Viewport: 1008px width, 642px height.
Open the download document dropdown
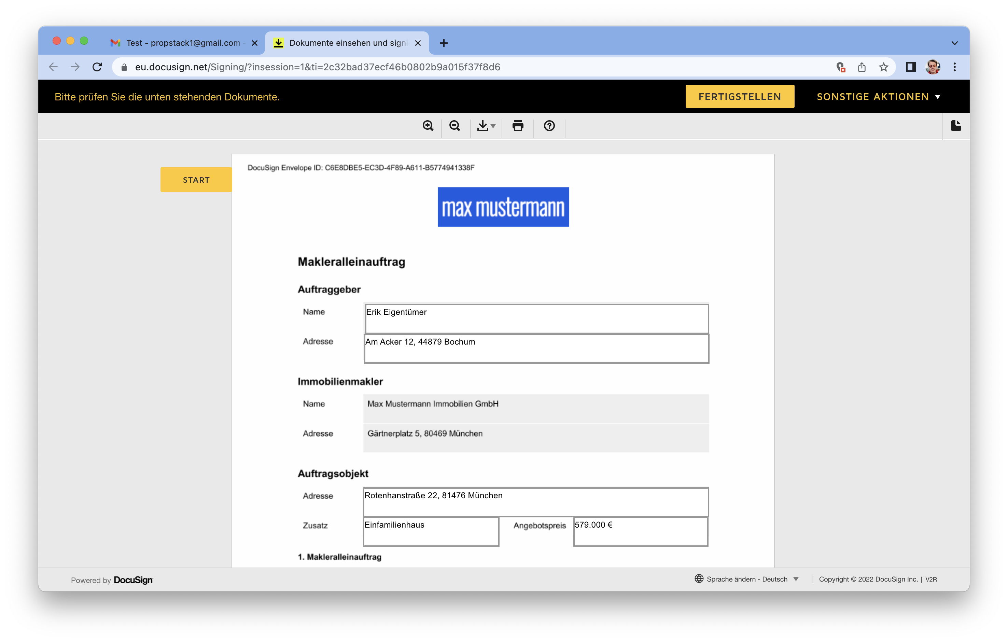tap(486, 126)
